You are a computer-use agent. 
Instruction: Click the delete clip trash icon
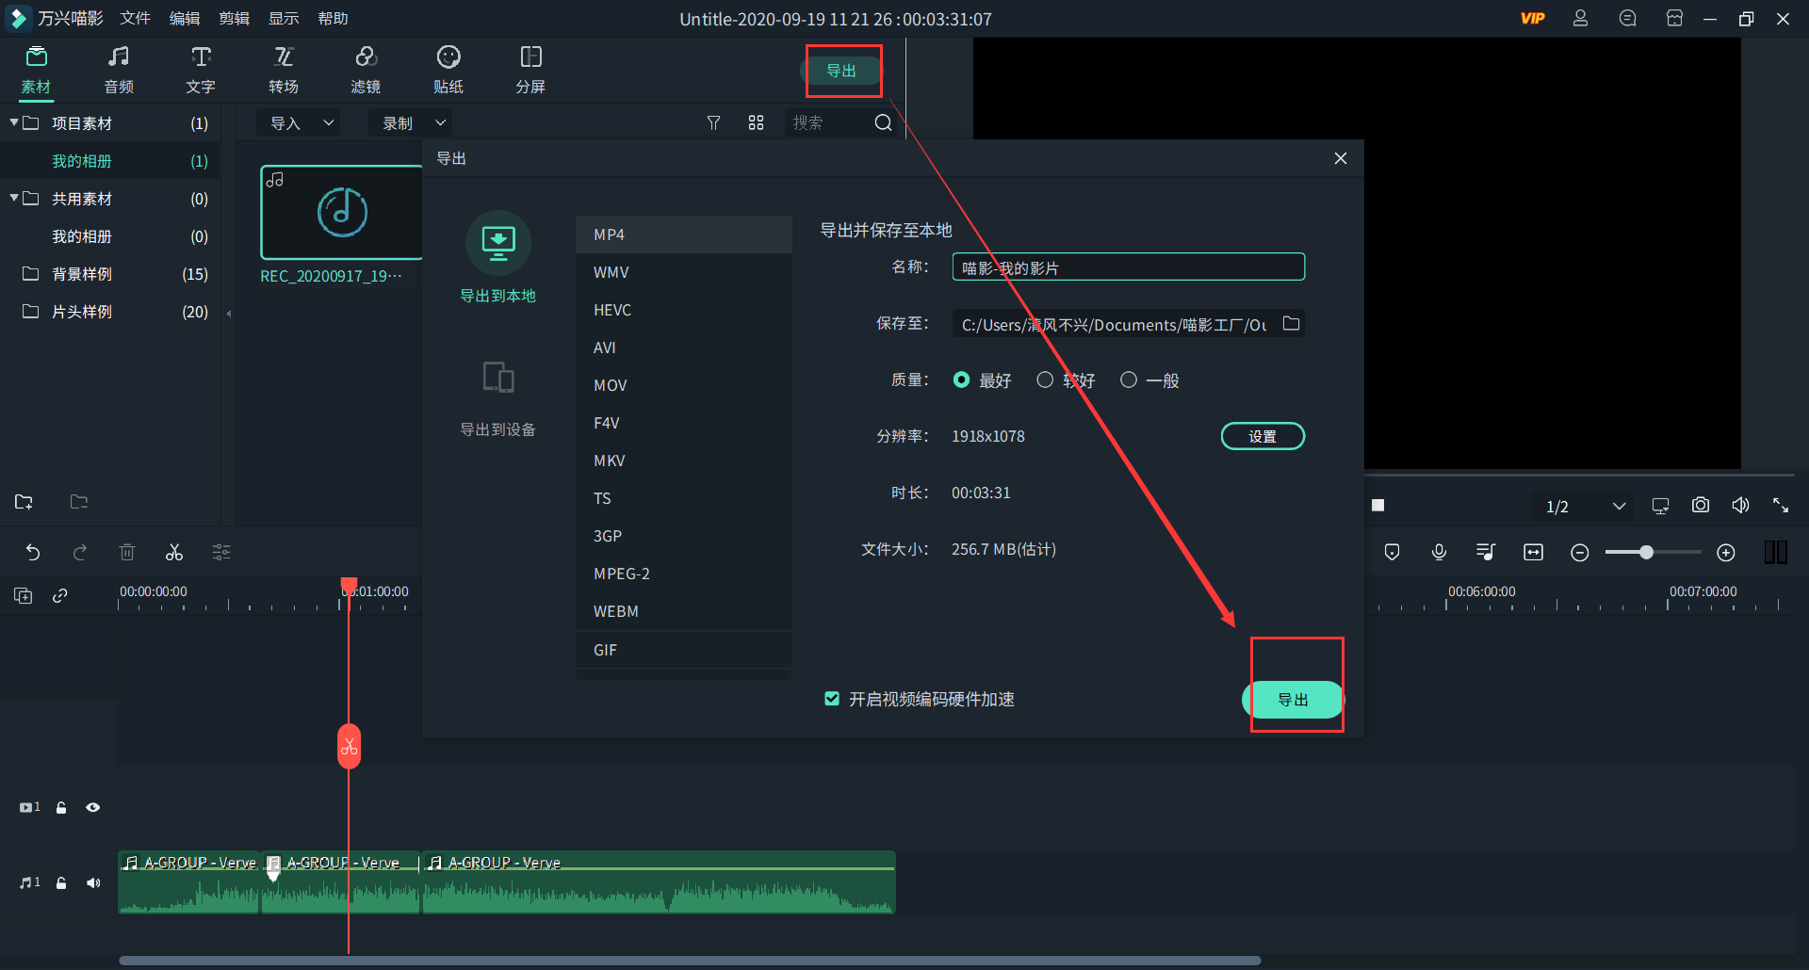127,552
